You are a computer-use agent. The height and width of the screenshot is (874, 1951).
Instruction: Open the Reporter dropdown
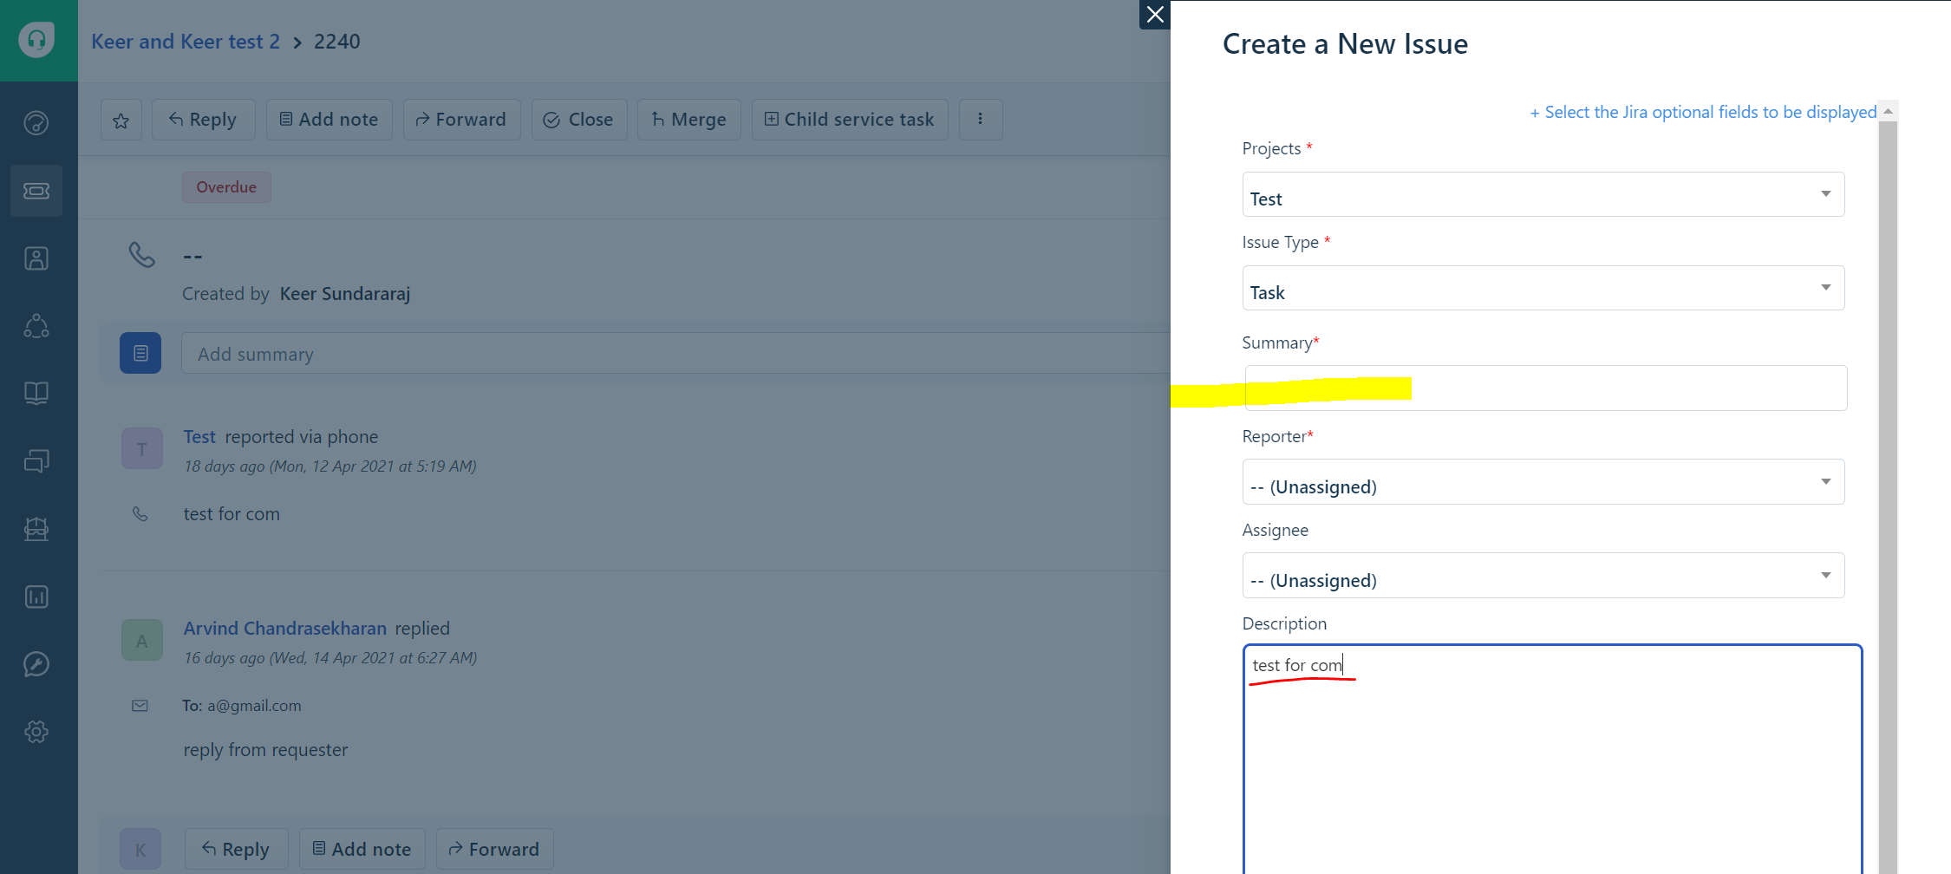click(1543, 482)
